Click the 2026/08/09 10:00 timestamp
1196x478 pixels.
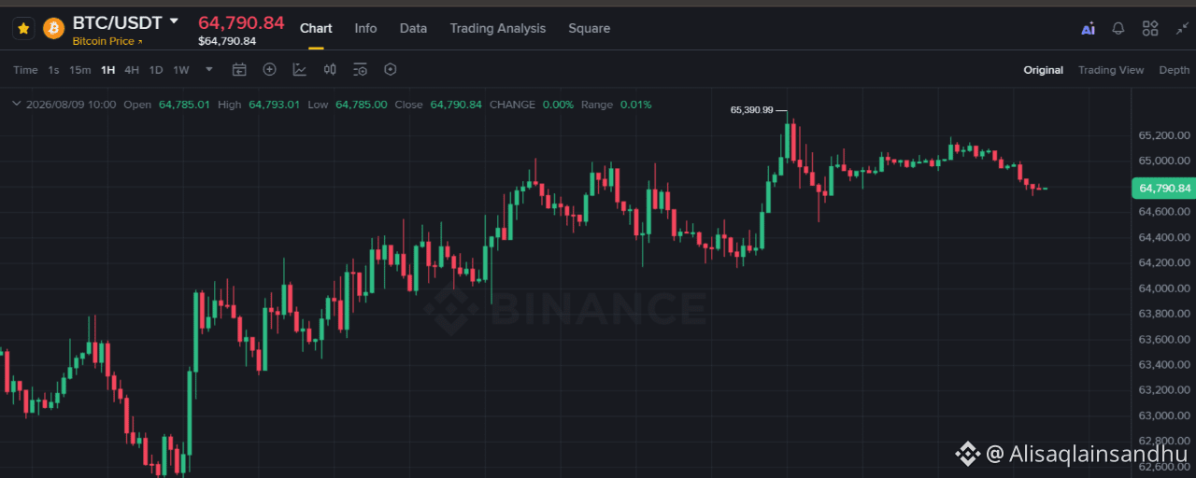coord(71,105)
